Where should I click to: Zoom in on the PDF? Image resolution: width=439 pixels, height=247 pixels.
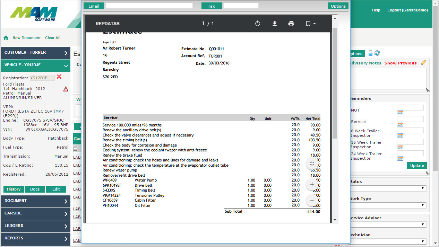coord(312,184)
